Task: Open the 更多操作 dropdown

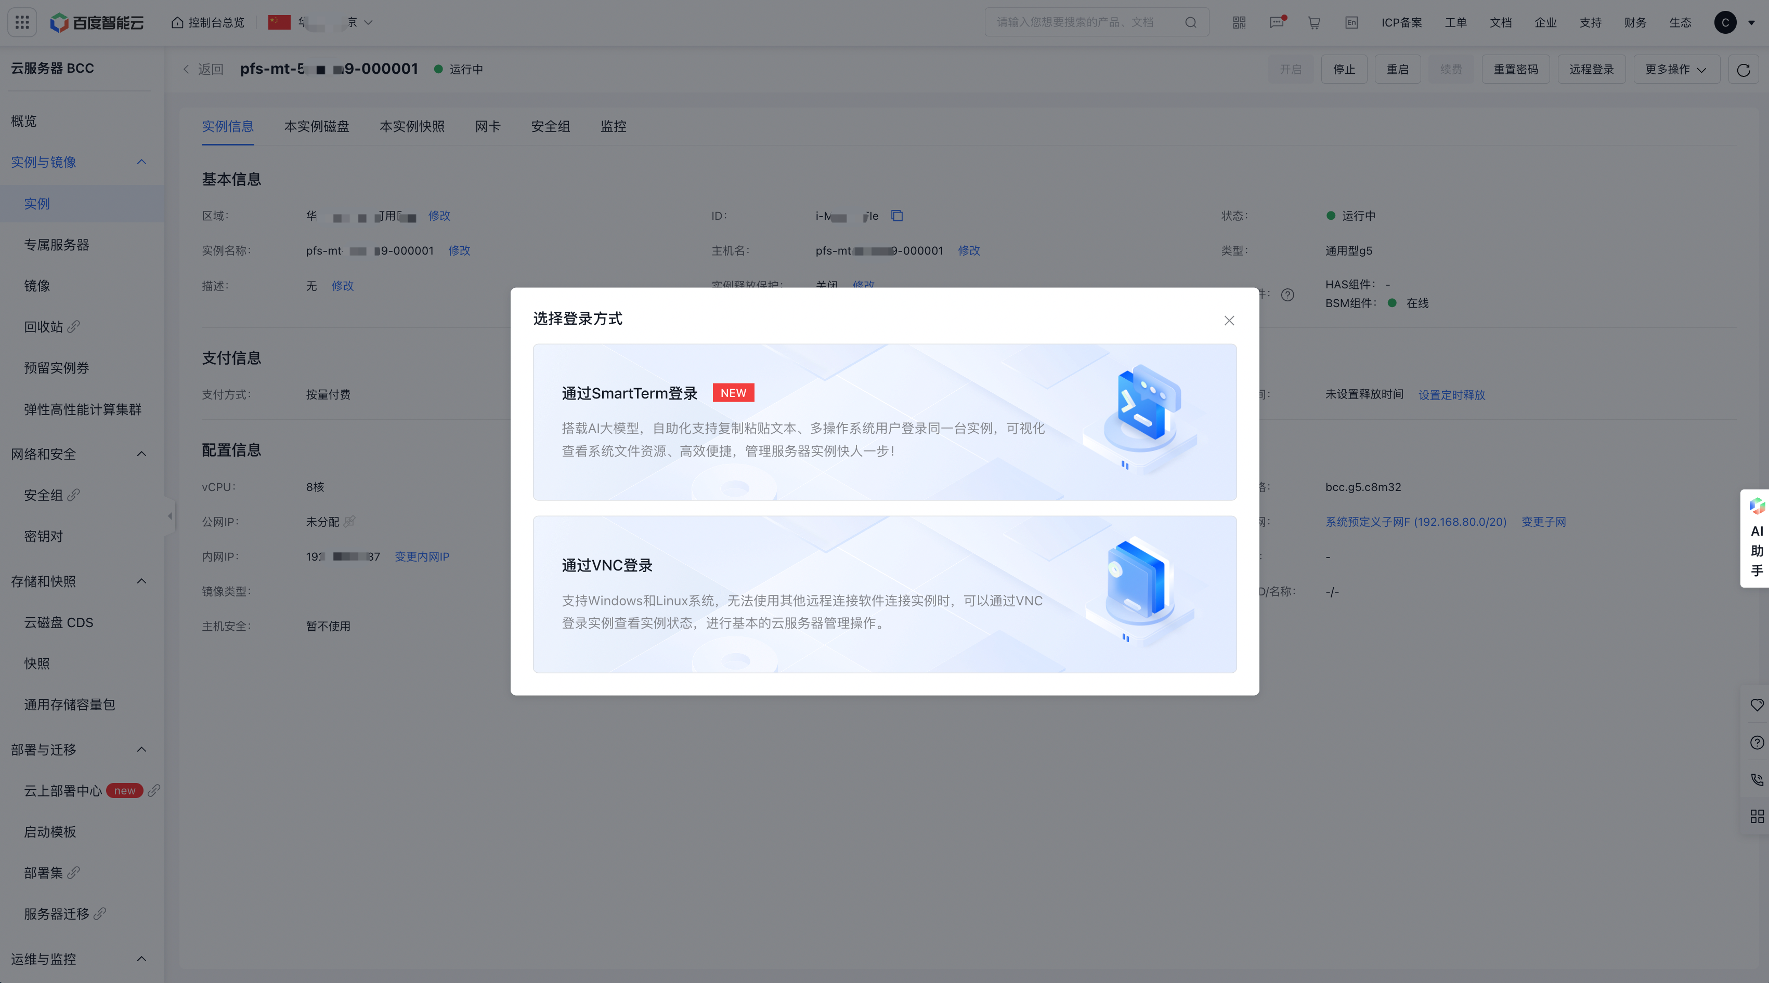Action: [1676, 69]
